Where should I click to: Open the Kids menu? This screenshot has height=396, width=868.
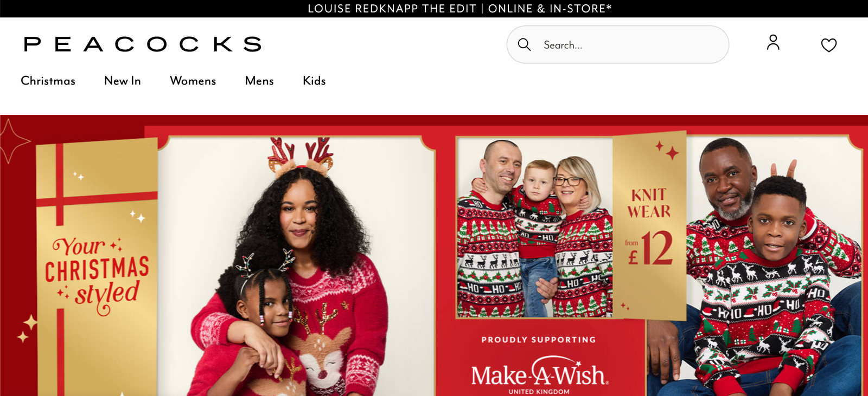pos(314,81)
